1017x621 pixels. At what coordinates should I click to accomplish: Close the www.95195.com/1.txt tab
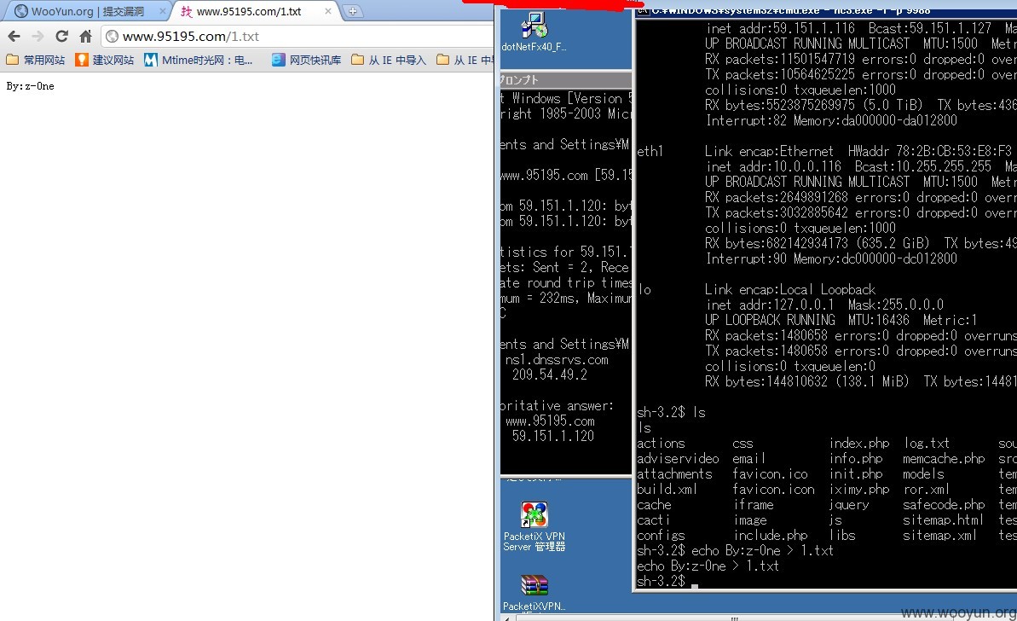coord(328,11)
